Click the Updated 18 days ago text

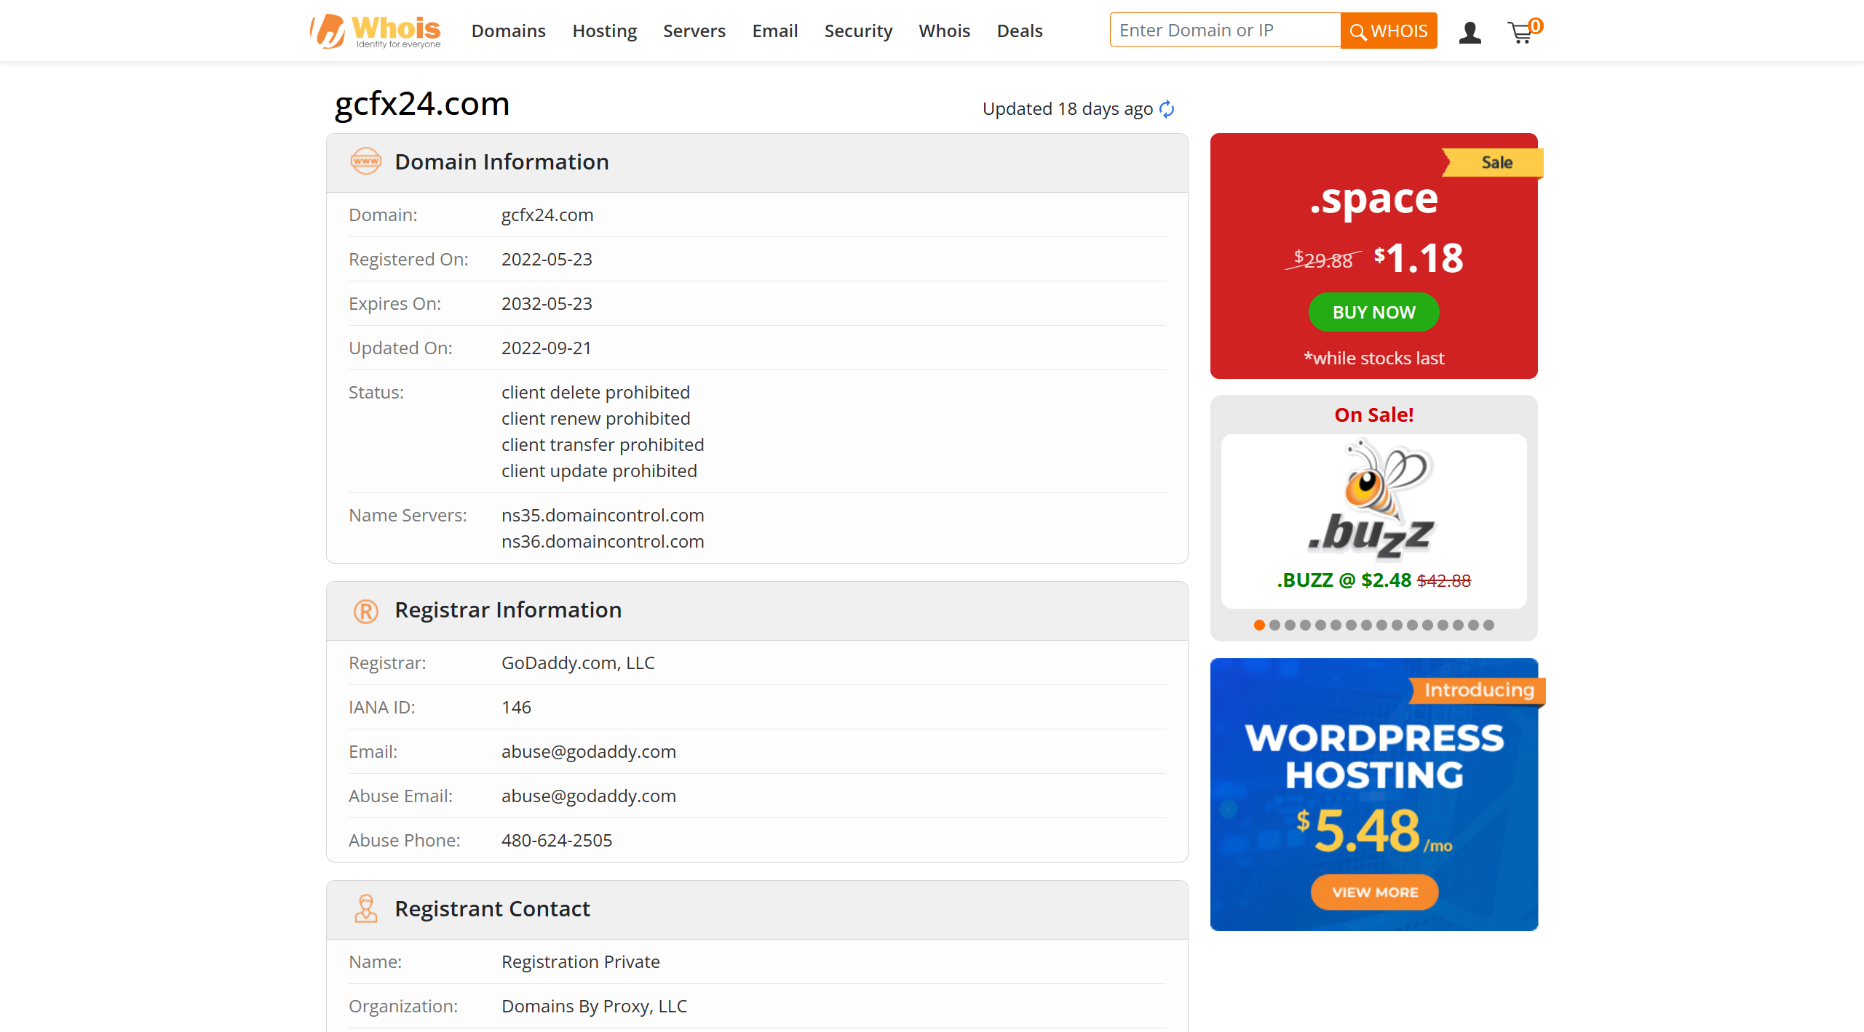(1067, 109)
